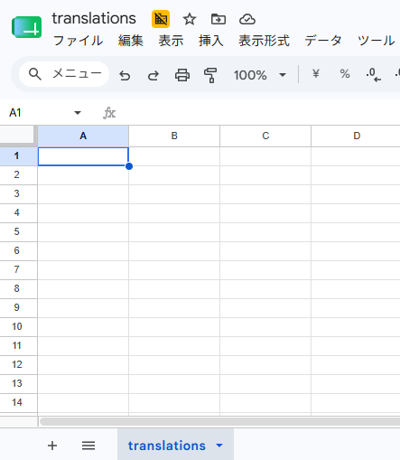The width and height of the screenshot is (400, 460).
Task: Check the cloud saved status icon
Action: click(x=247, y=19)
